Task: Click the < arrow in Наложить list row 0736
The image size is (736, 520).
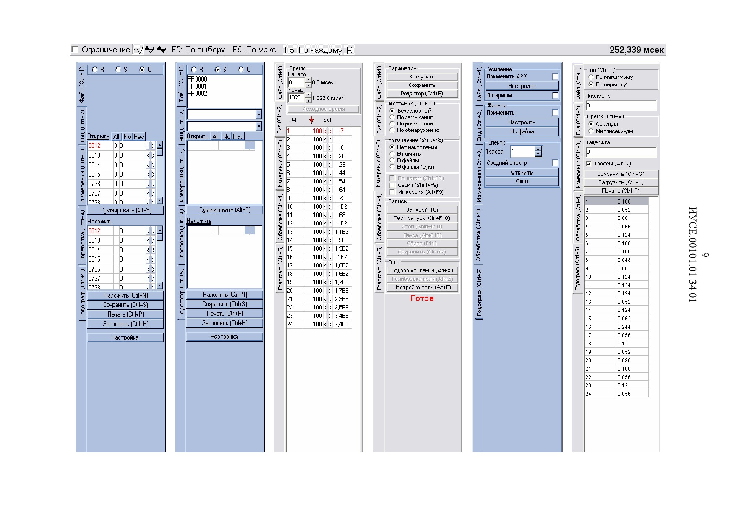Action: pyautogui.click(x=148, y=269)
